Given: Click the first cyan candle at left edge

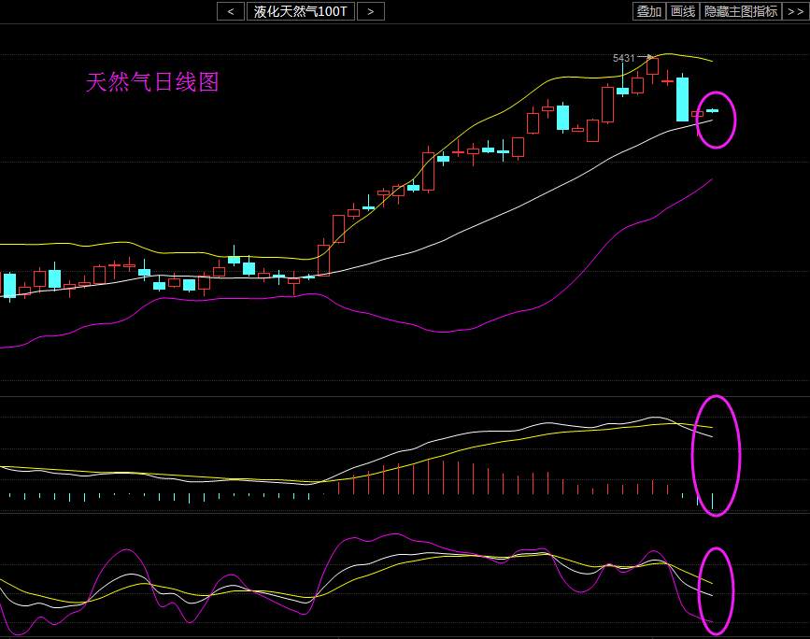Looking at the screenshot, I should 9,285.
